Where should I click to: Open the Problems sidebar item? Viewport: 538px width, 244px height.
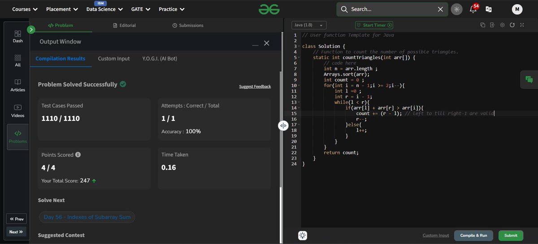coord(17,137)
